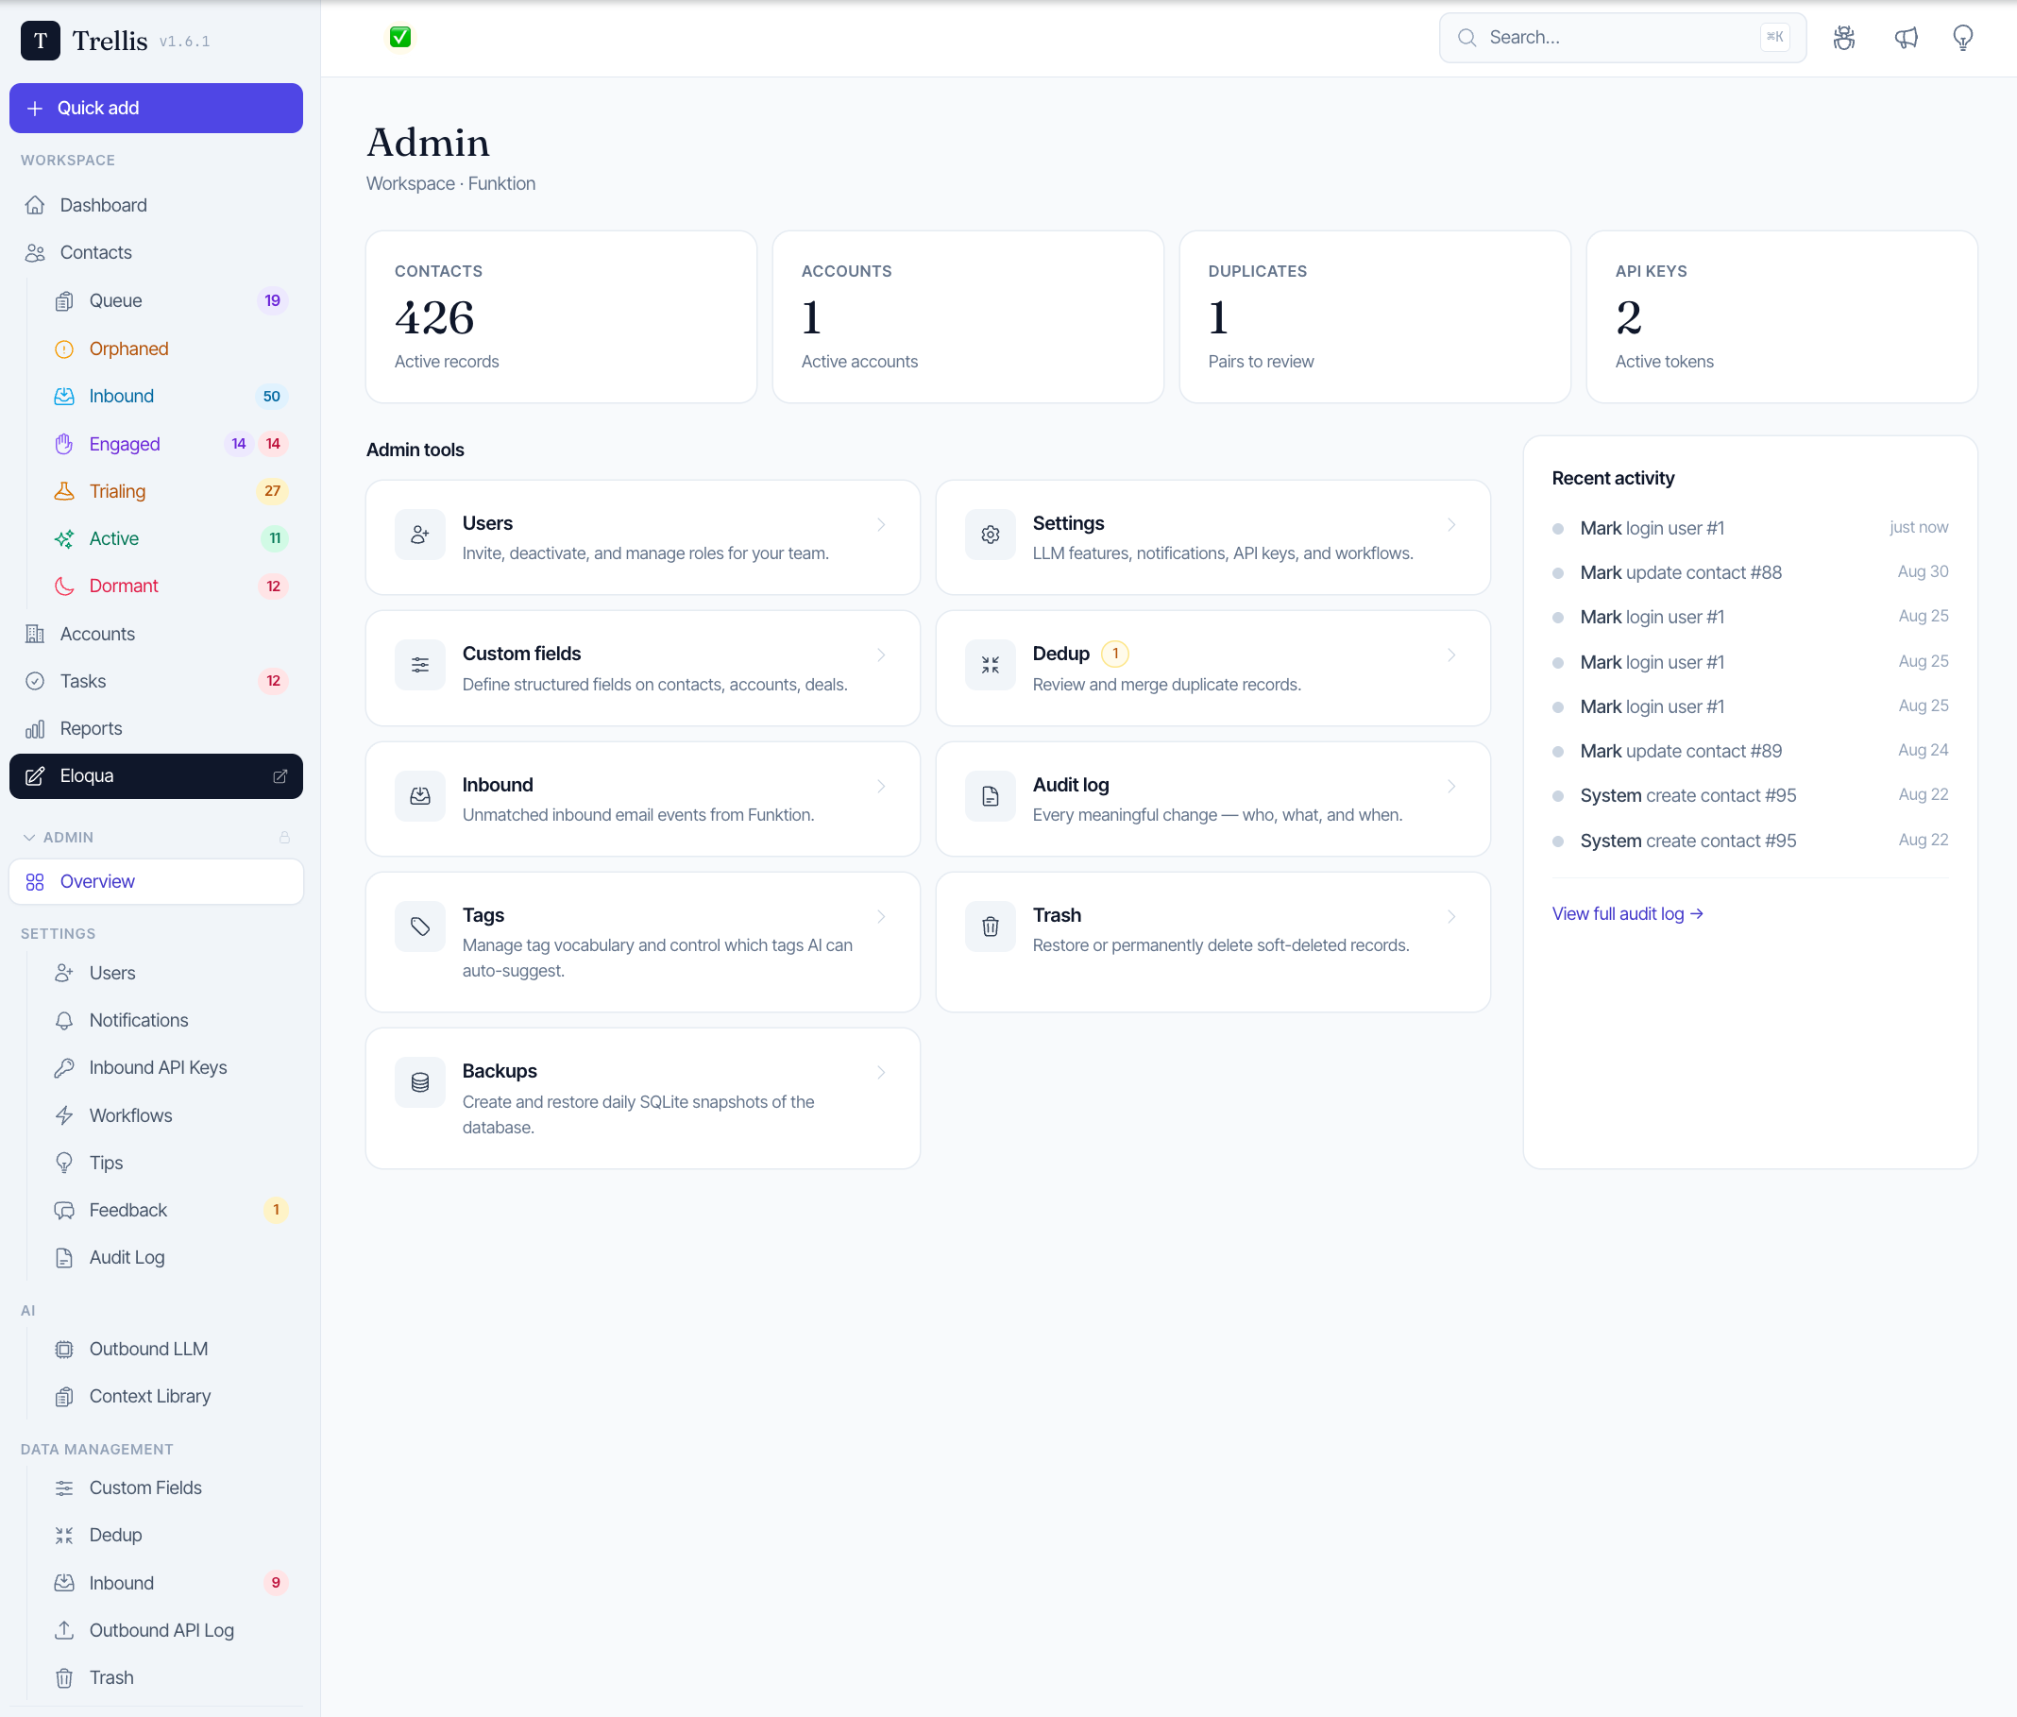The width and height of the screenshot is (2017, 1717).
Task: Open Accounts in sidebar
Action: [x=156, y=635]
